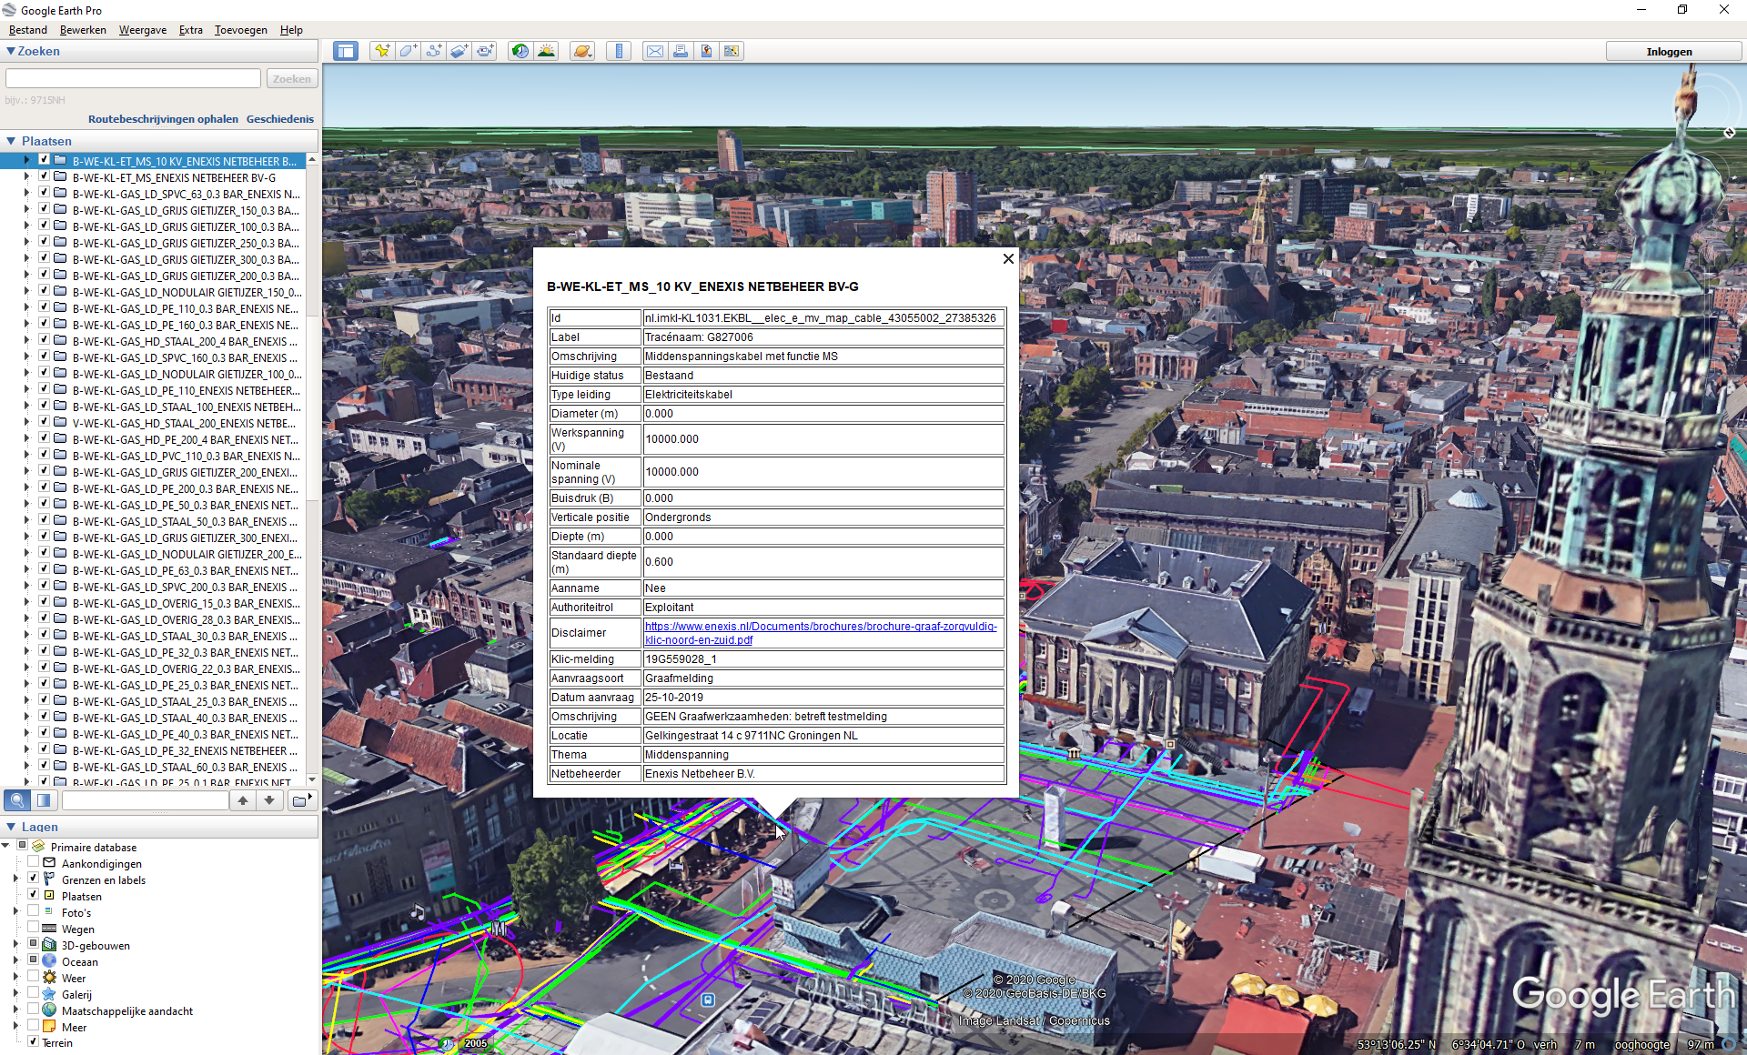
Task: Click the add polygon tool
Action: click(x=408, y=52)
